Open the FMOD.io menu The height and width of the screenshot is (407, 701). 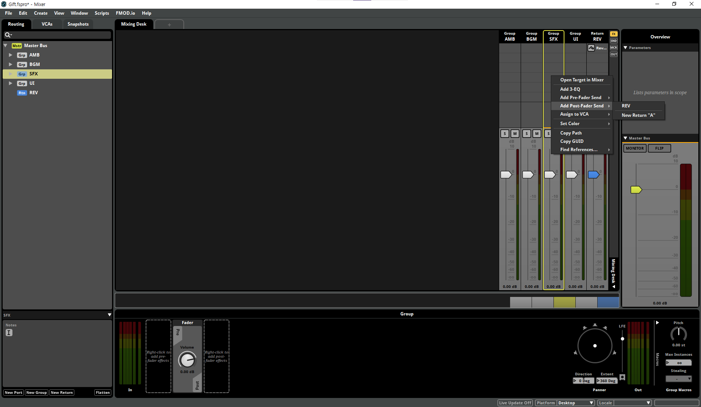(x=125, y=13)
